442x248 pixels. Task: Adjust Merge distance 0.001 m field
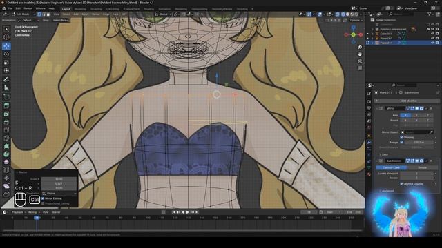(x=419, y=143)
